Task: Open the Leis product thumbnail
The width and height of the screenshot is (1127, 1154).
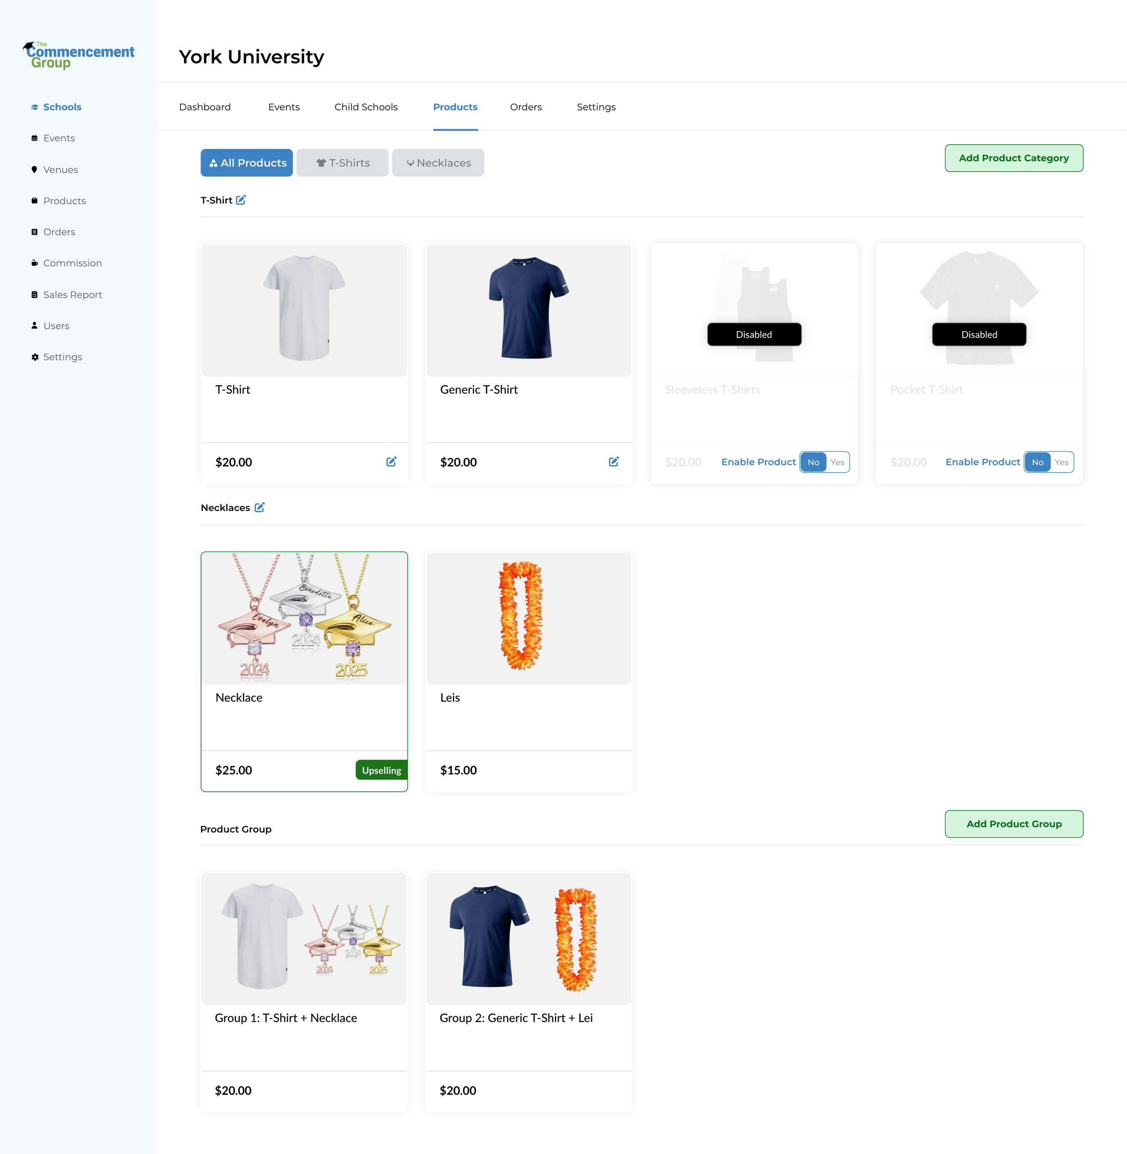Action: (x=528, y=619)
